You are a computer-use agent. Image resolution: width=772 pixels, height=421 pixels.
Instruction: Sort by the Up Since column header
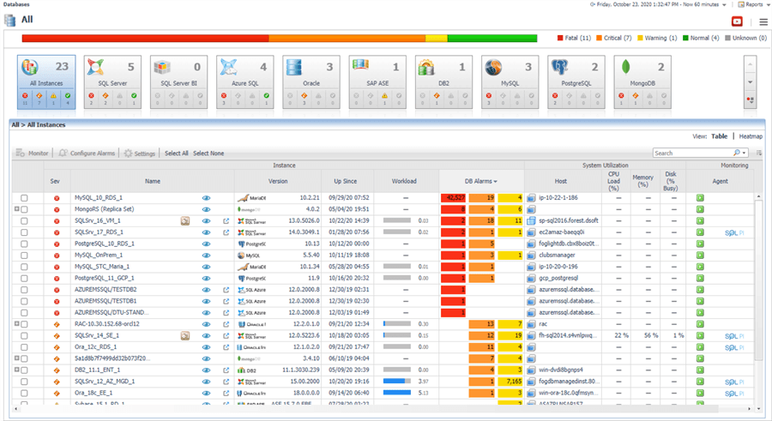(345, 181)
